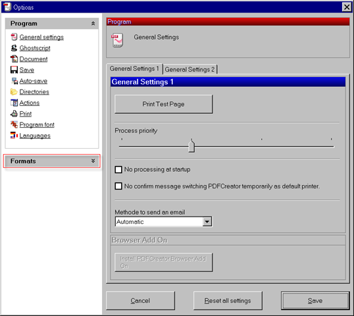Open the Program font settings link
Viewport: 354px width, 316px height.
click(37, 124)
